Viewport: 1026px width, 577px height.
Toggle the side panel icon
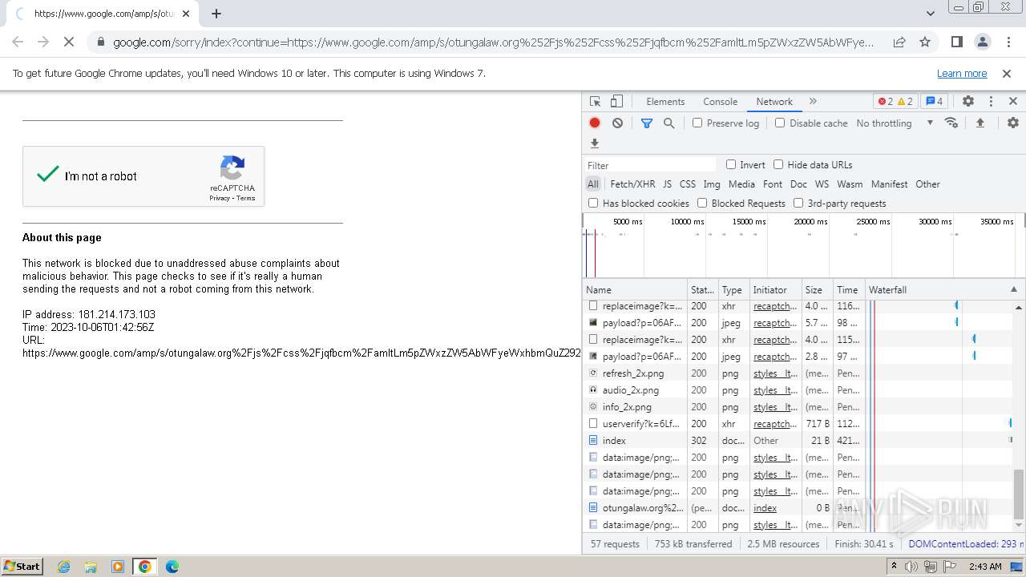point(956,42)
